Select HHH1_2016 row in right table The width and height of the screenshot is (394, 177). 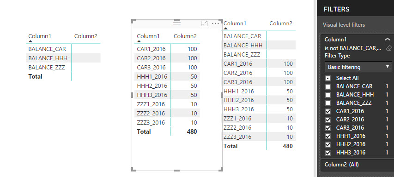[258, 91]
